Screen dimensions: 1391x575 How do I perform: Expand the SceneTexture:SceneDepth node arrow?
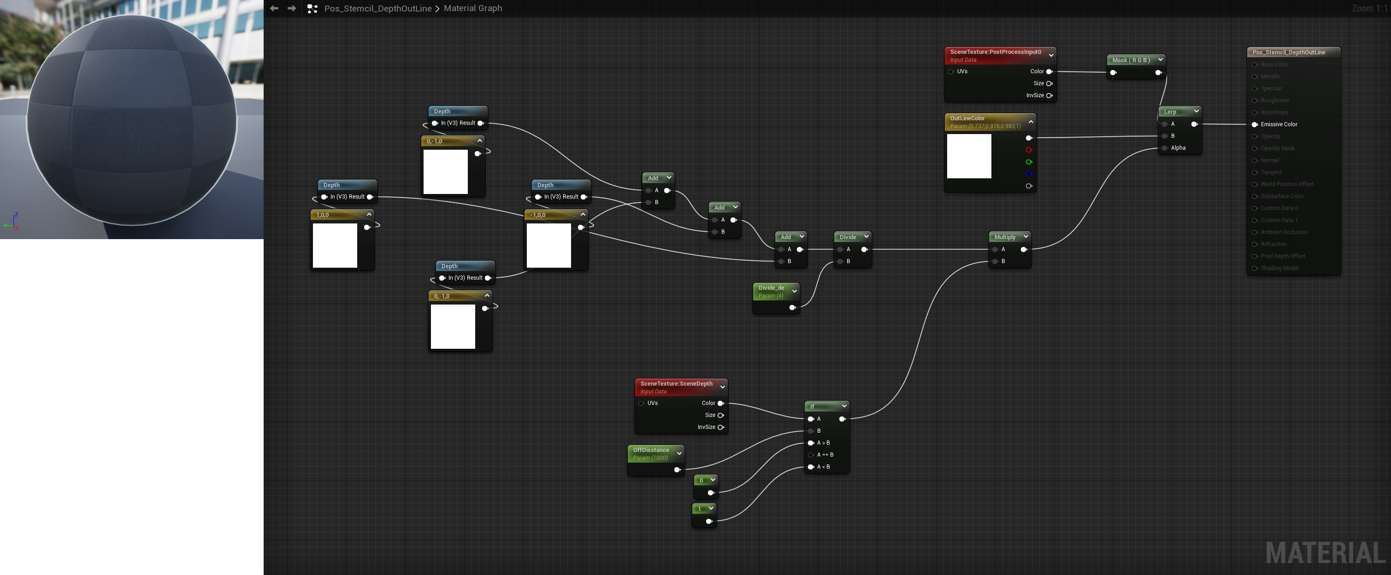(x=723, y=387)
